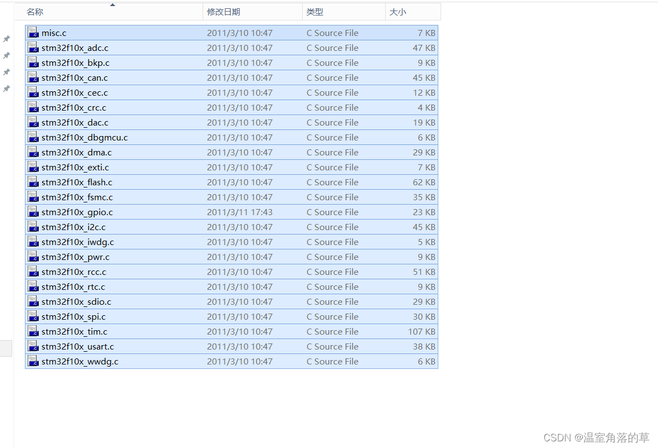Click the stm32f10x_flash.c file icon

33,181
